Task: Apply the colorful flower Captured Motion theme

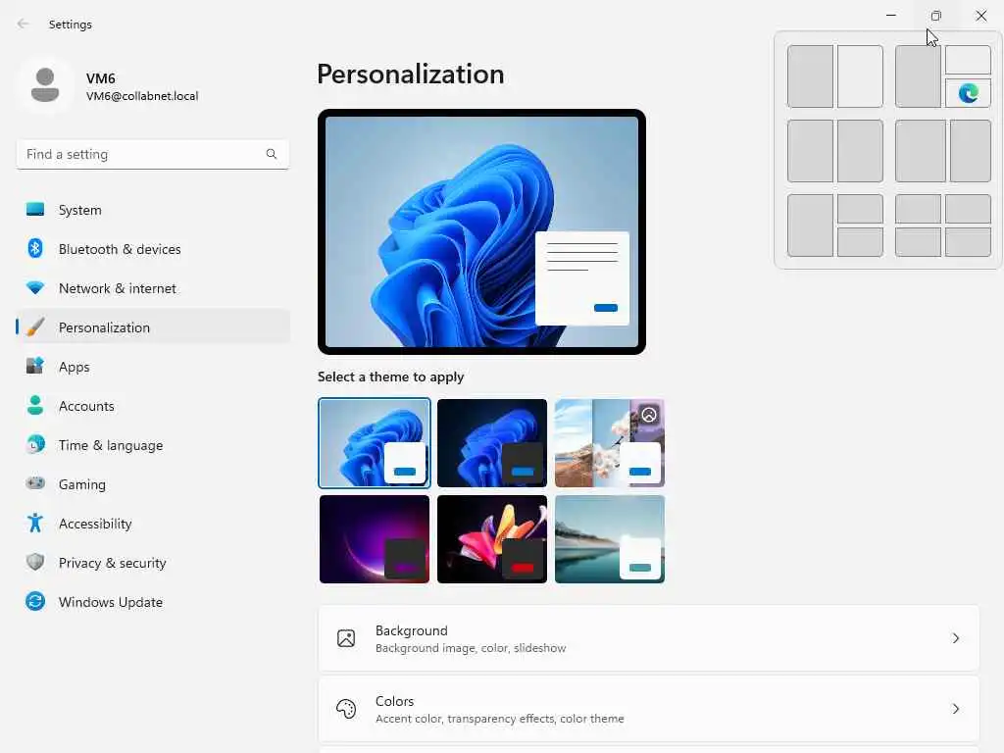Action: pos(492,539)
